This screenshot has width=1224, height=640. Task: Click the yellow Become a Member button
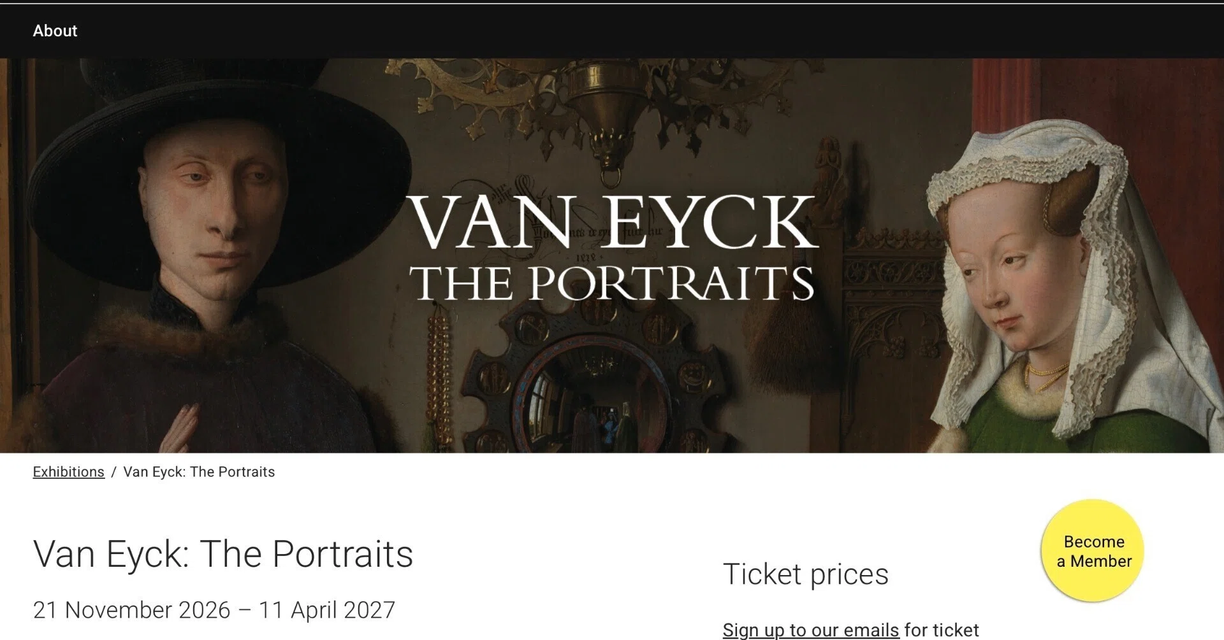pos(1092,551)
